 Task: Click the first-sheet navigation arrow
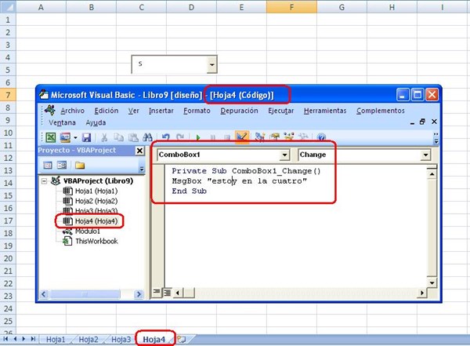5,339
